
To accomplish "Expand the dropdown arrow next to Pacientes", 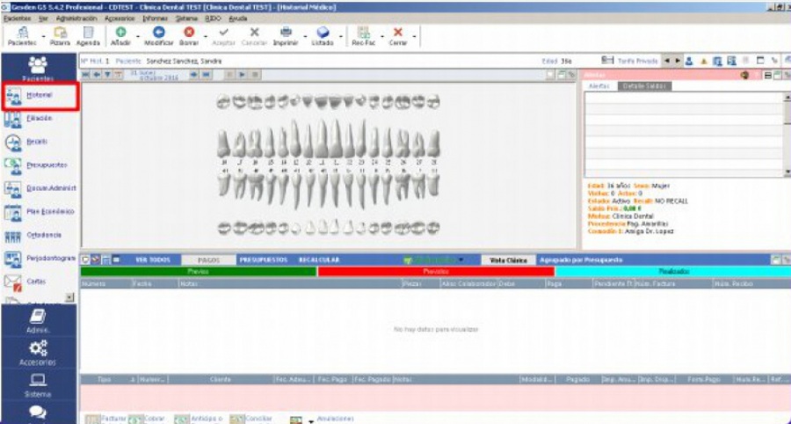I will coord(43,37).
